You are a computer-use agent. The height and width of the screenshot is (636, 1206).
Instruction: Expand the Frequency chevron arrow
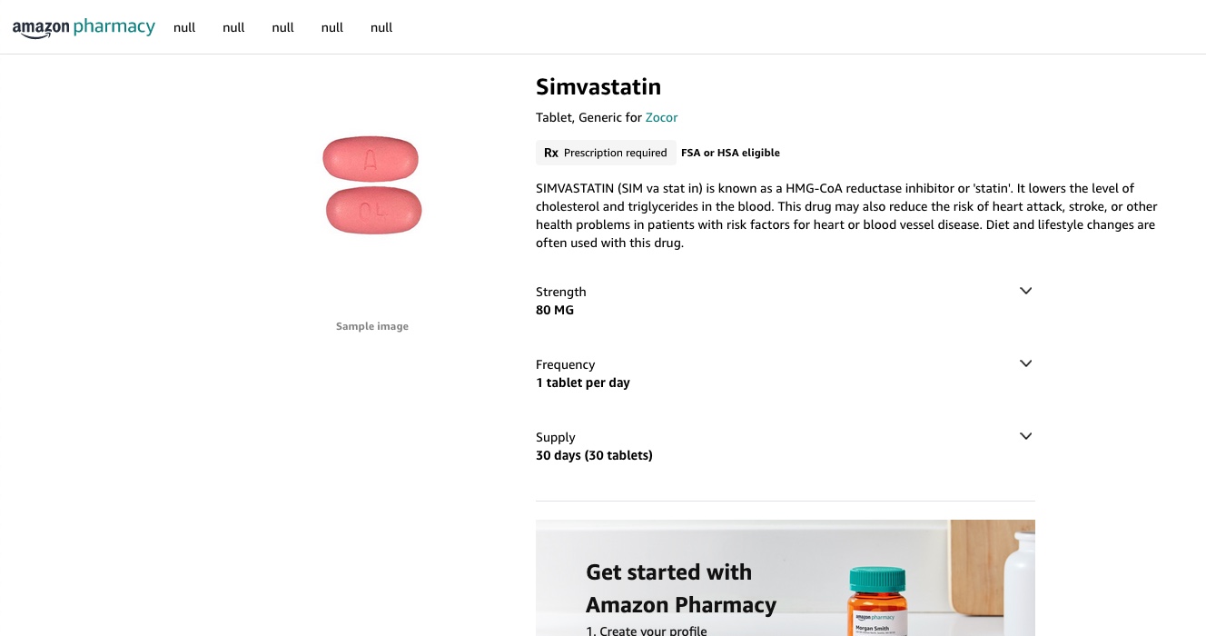(x=1025, y=363)
